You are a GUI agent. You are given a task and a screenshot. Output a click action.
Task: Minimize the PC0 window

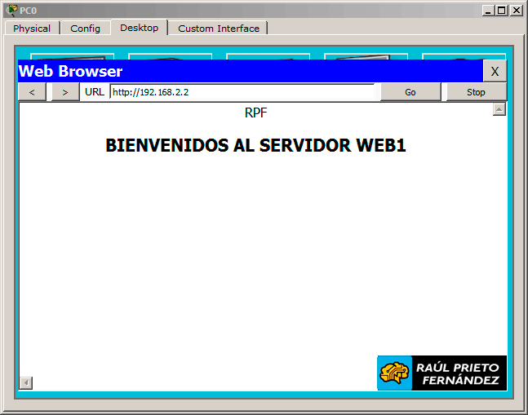point(489,10)
